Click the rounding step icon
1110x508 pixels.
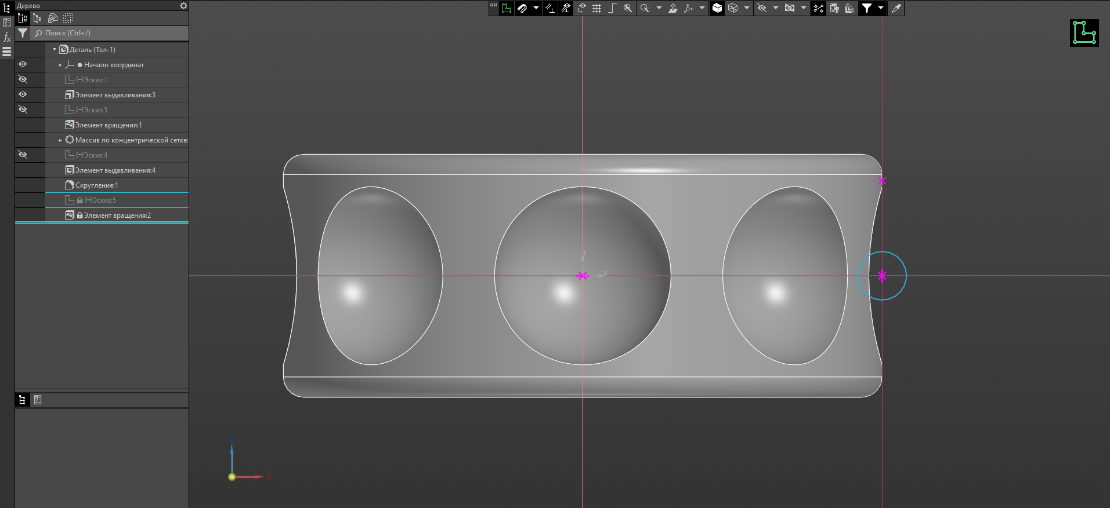click(x=612, y=8)
